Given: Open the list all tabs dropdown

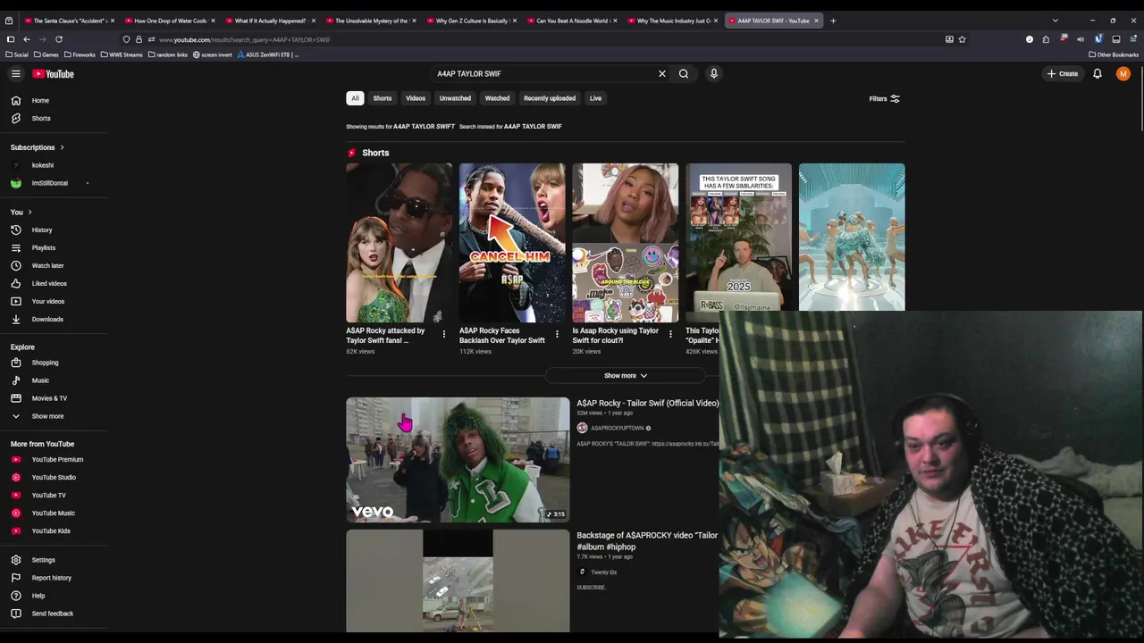Looking at the screenshot, I should (1055, 21).
